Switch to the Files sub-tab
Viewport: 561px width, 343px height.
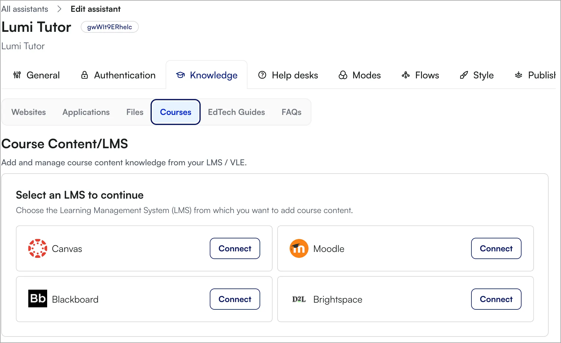coord(135,112)
